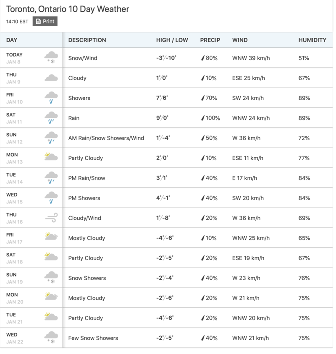Click the Toronto, Ontario 10 Day Weather title
Image resolution: width=336 pixels, height=354 pixels.
click(x=68, y=9)
